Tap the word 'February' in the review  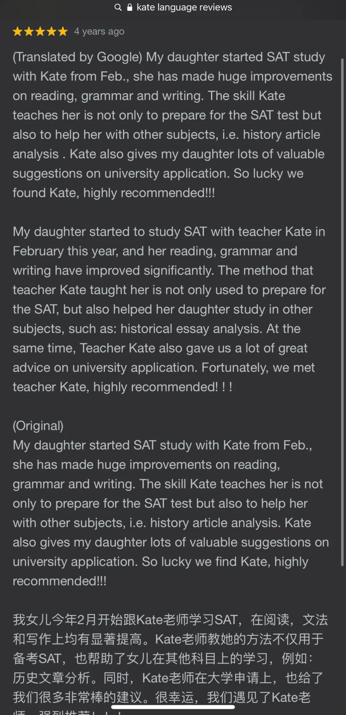tap(38, 251)
